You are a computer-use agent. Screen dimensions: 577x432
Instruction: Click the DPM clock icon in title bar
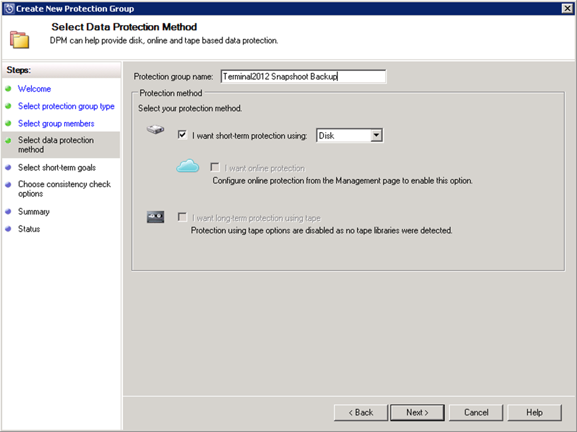click(9, 9)
